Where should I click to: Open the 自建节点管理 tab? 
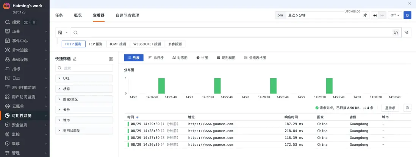tap(127, 16)
